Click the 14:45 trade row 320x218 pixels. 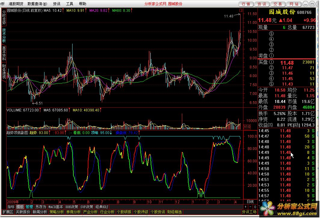287,131
